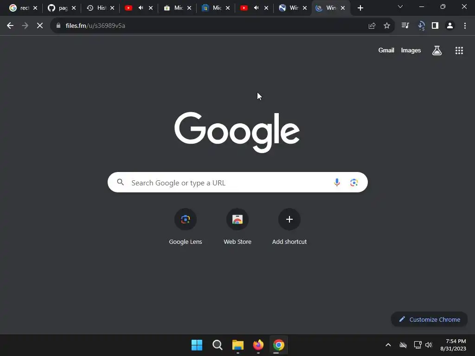Show the Chrome side panel

point(435,26)
